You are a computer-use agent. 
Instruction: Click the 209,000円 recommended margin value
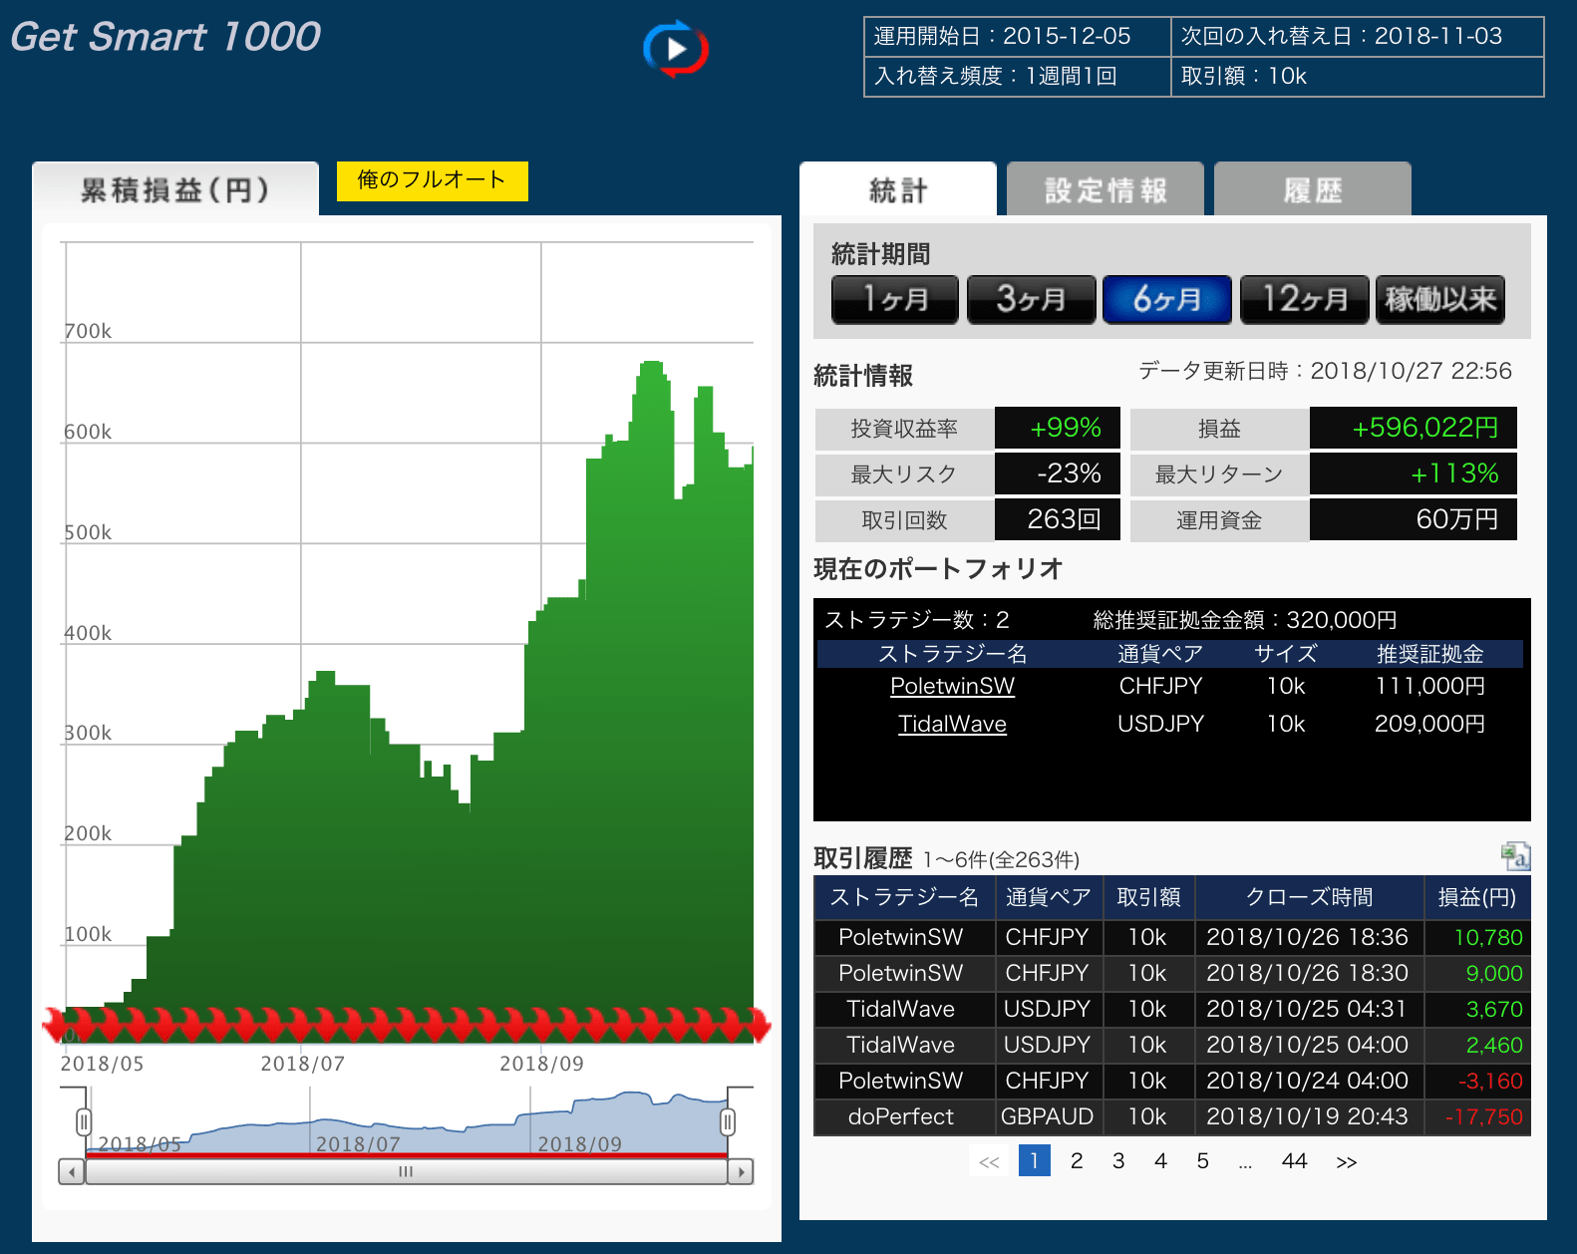tap(1429, 724)
